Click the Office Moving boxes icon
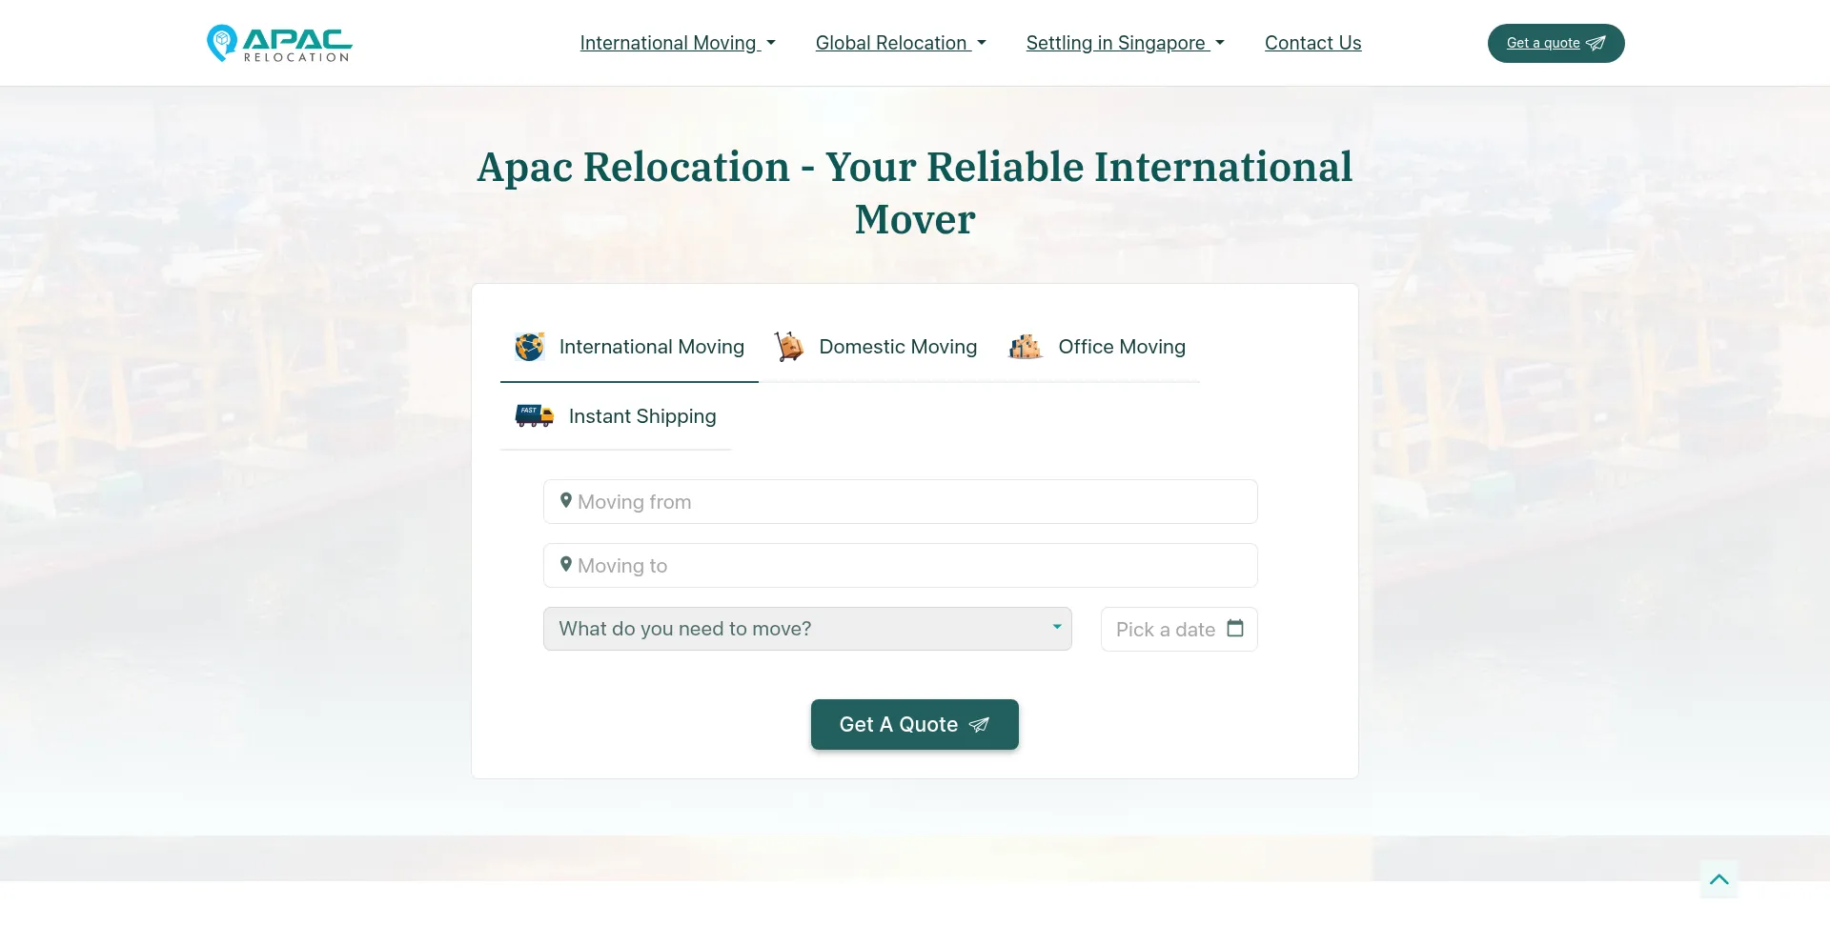Image resolution: width=1830 pixels, height=946 pixels. 1025,347
